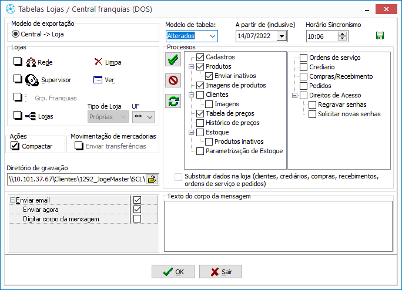The image size is (402, 290).
Task: Decrease Horário Sincronismo with down arrow
Action: tap(342, 38)
